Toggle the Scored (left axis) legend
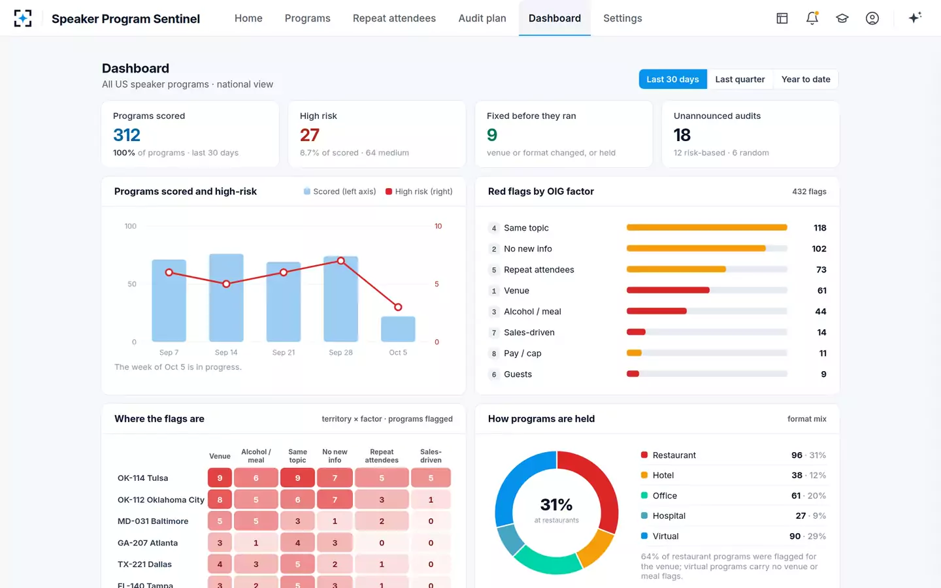Image resolution: width=941 pixels, height=588 pixels. pyautogui.click(x=340, y=191)
